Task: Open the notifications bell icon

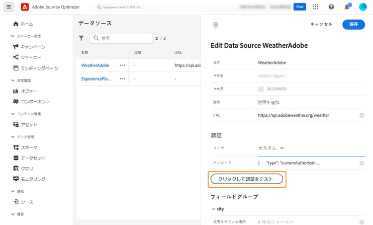Action: click(347, 7)
